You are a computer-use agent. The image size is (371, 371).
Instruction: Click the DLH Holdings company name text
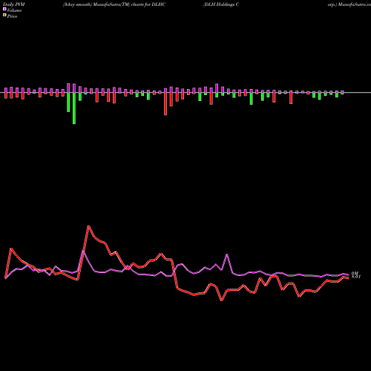(221, 4)
